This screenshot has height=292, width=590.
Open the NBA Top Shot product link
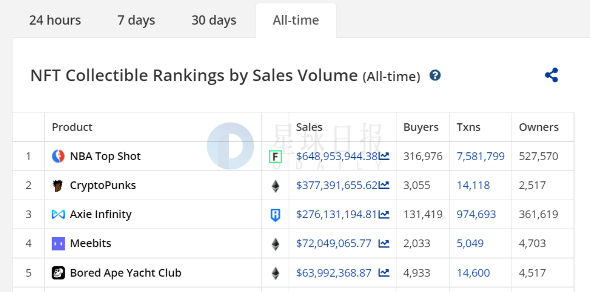(x=105, y=156)
